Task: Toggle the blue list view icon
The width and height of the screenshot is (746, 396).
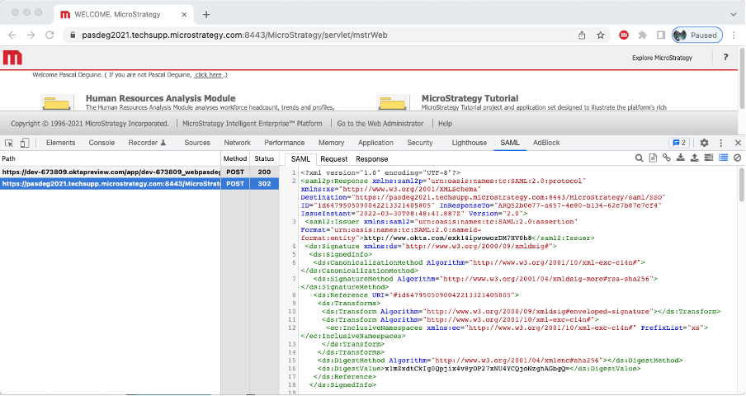Action: 724,158
